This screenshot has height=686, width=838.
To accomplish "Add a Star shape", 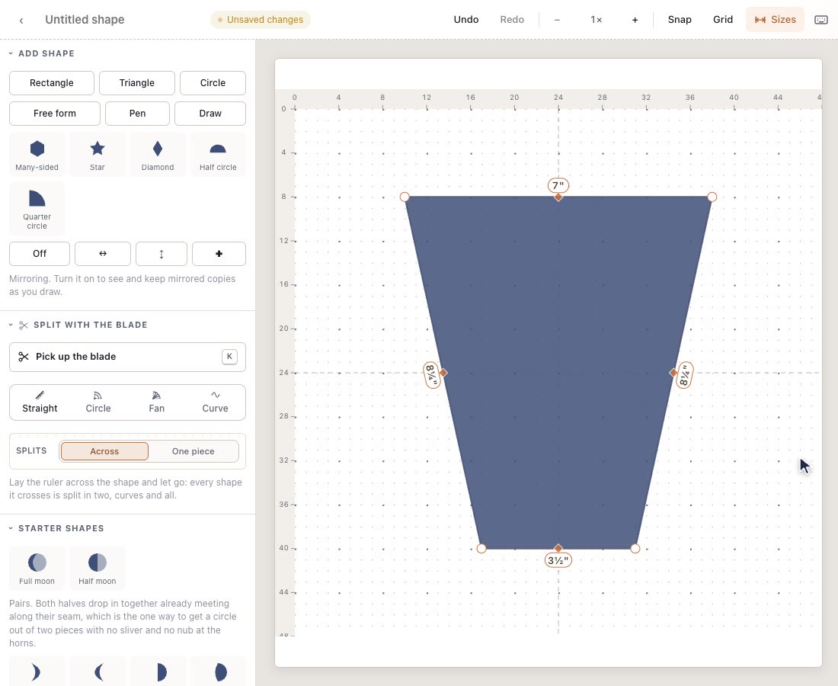I will tap(98, 155).
